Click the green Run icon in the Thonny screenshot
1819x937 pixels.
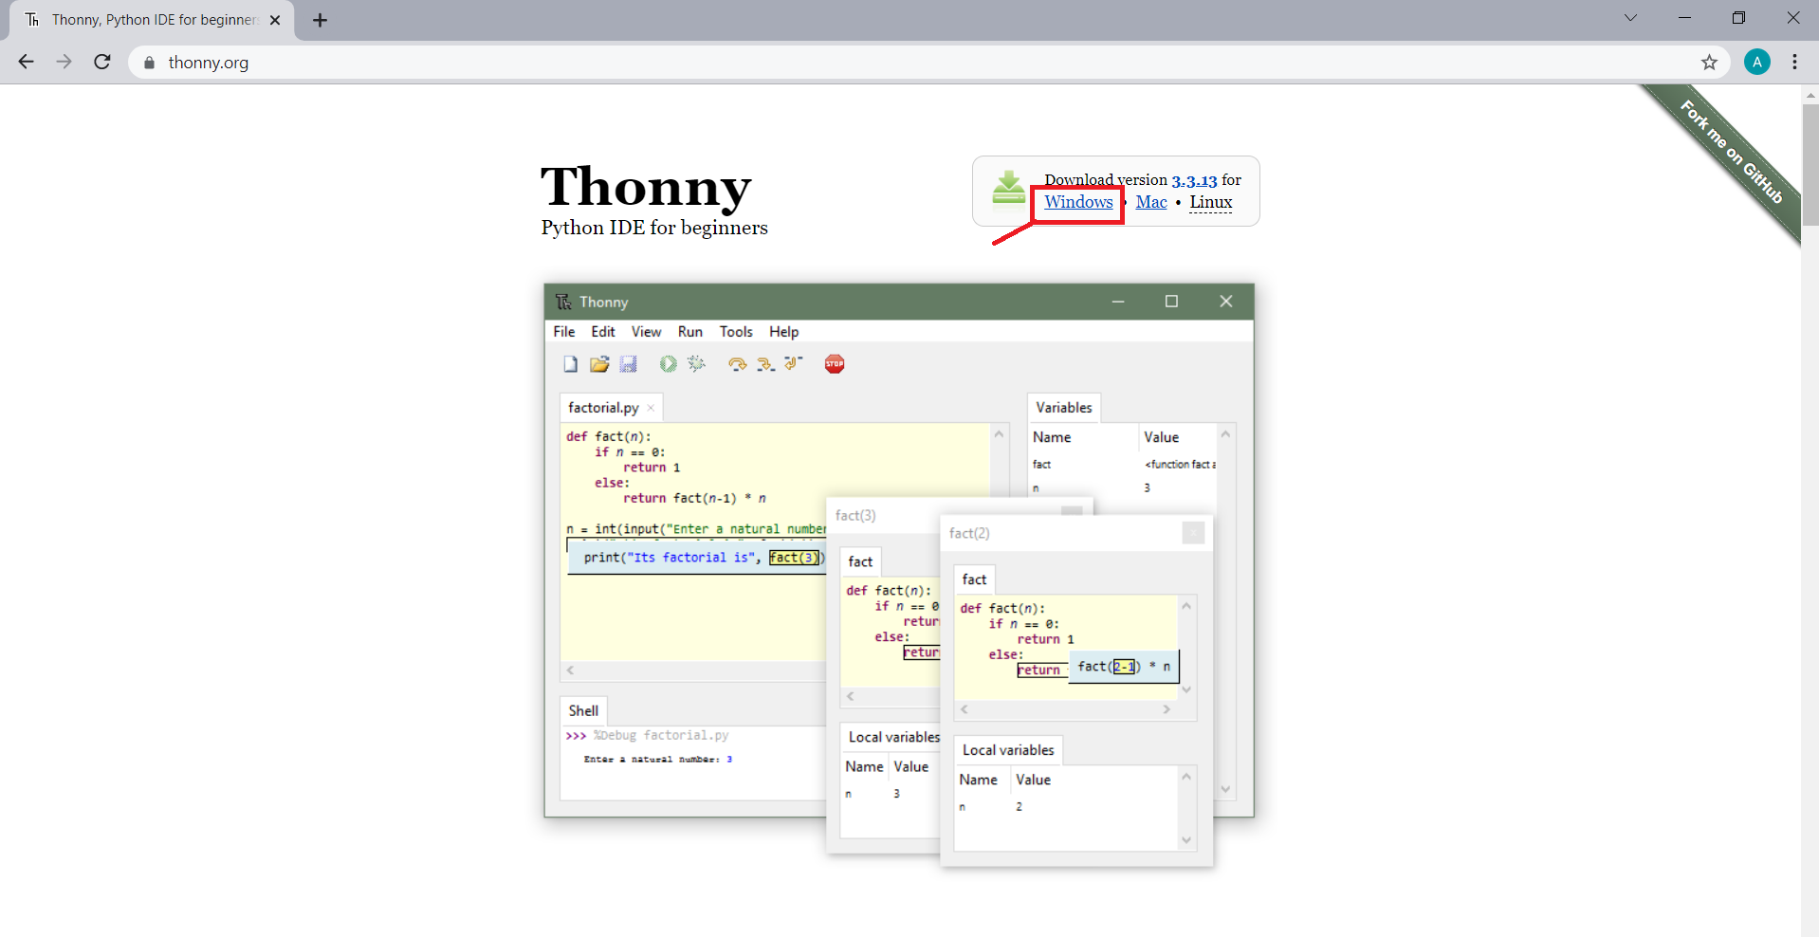click(x=668, y=364)
